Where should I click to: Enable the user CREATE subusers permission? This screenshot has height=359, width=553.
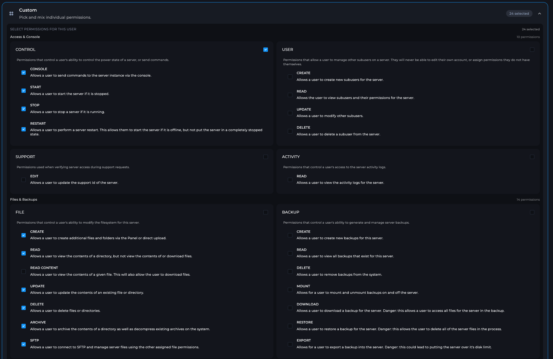tap(290, 77)
